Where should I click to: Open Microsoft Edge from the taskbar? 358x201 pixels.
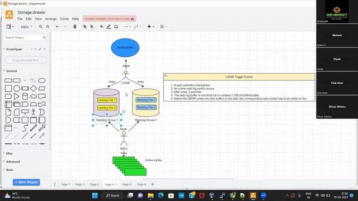tap(161, 195)
